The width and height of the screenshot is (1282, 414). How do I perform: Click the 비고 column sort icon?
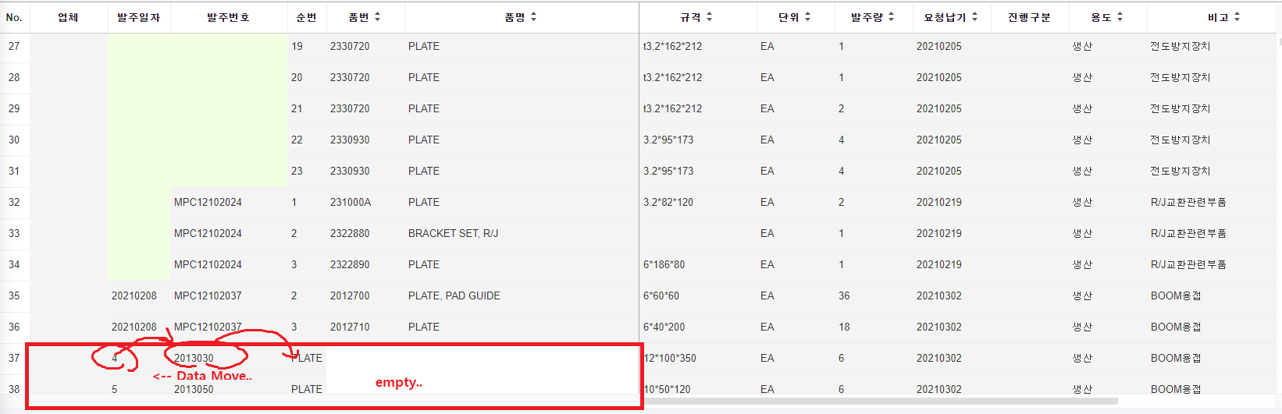[1237, 16]
